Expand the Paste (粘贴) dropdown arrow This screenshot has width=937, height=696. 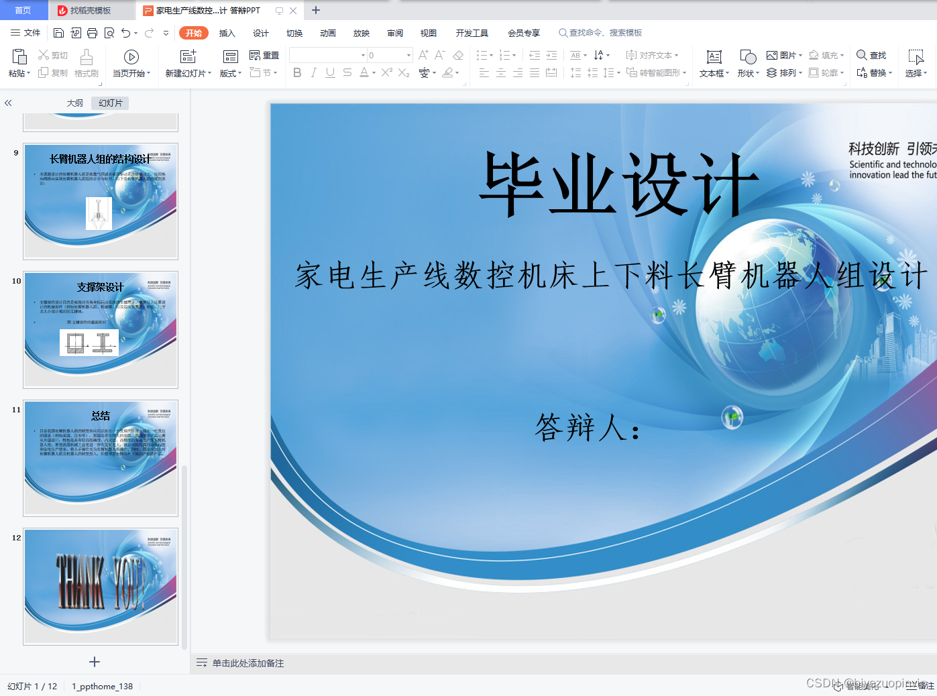pyautogui.click(x=29, y=73)
